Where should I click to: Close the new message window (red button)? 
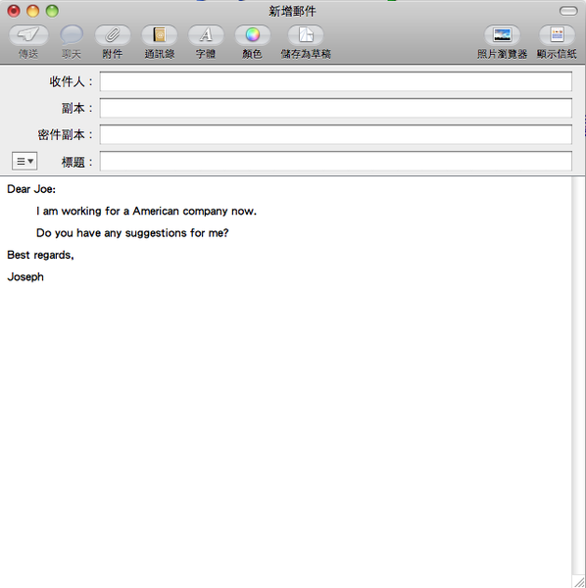coord(14,11)
